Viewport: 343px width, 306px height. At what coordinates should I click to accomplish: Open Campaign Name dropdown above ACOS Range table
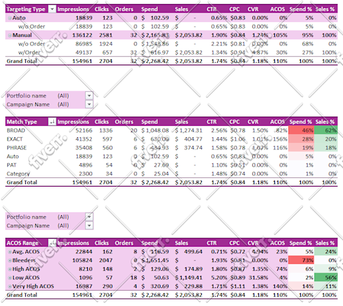pyautogui.click(x=89, y=225)
